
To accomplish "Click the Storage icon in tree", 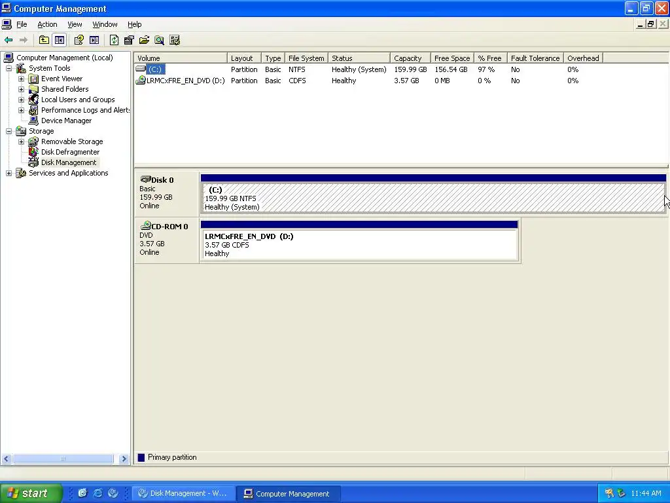I will pos(21,131).
